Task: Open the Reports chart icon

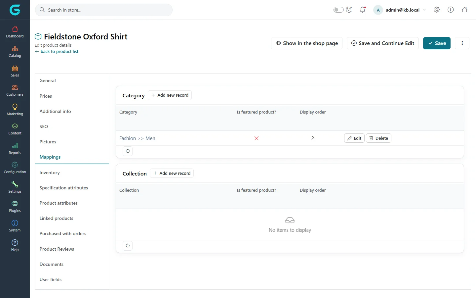Action: (15, 146)
